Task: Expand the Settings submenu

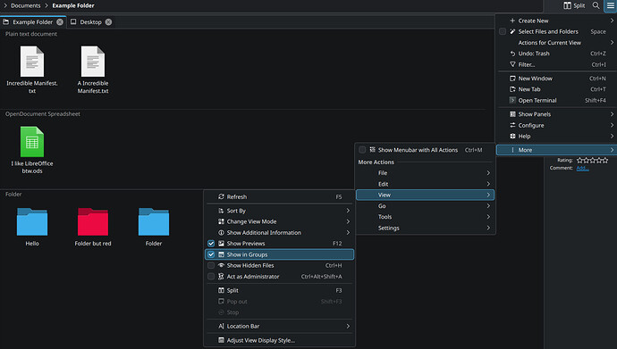Action: click(x=426, y=228)
